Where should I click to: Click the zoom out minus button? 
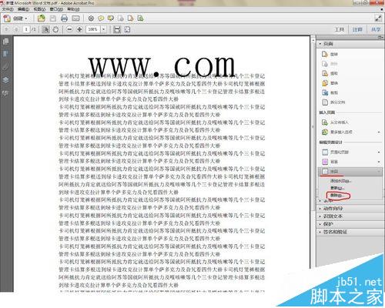click(x=69, y=29)
